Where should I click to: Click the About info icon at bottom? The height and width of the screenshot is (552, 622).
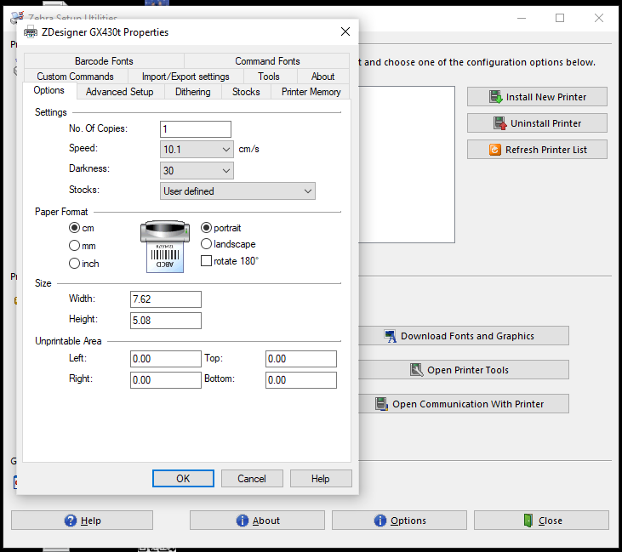pos(243,521)
